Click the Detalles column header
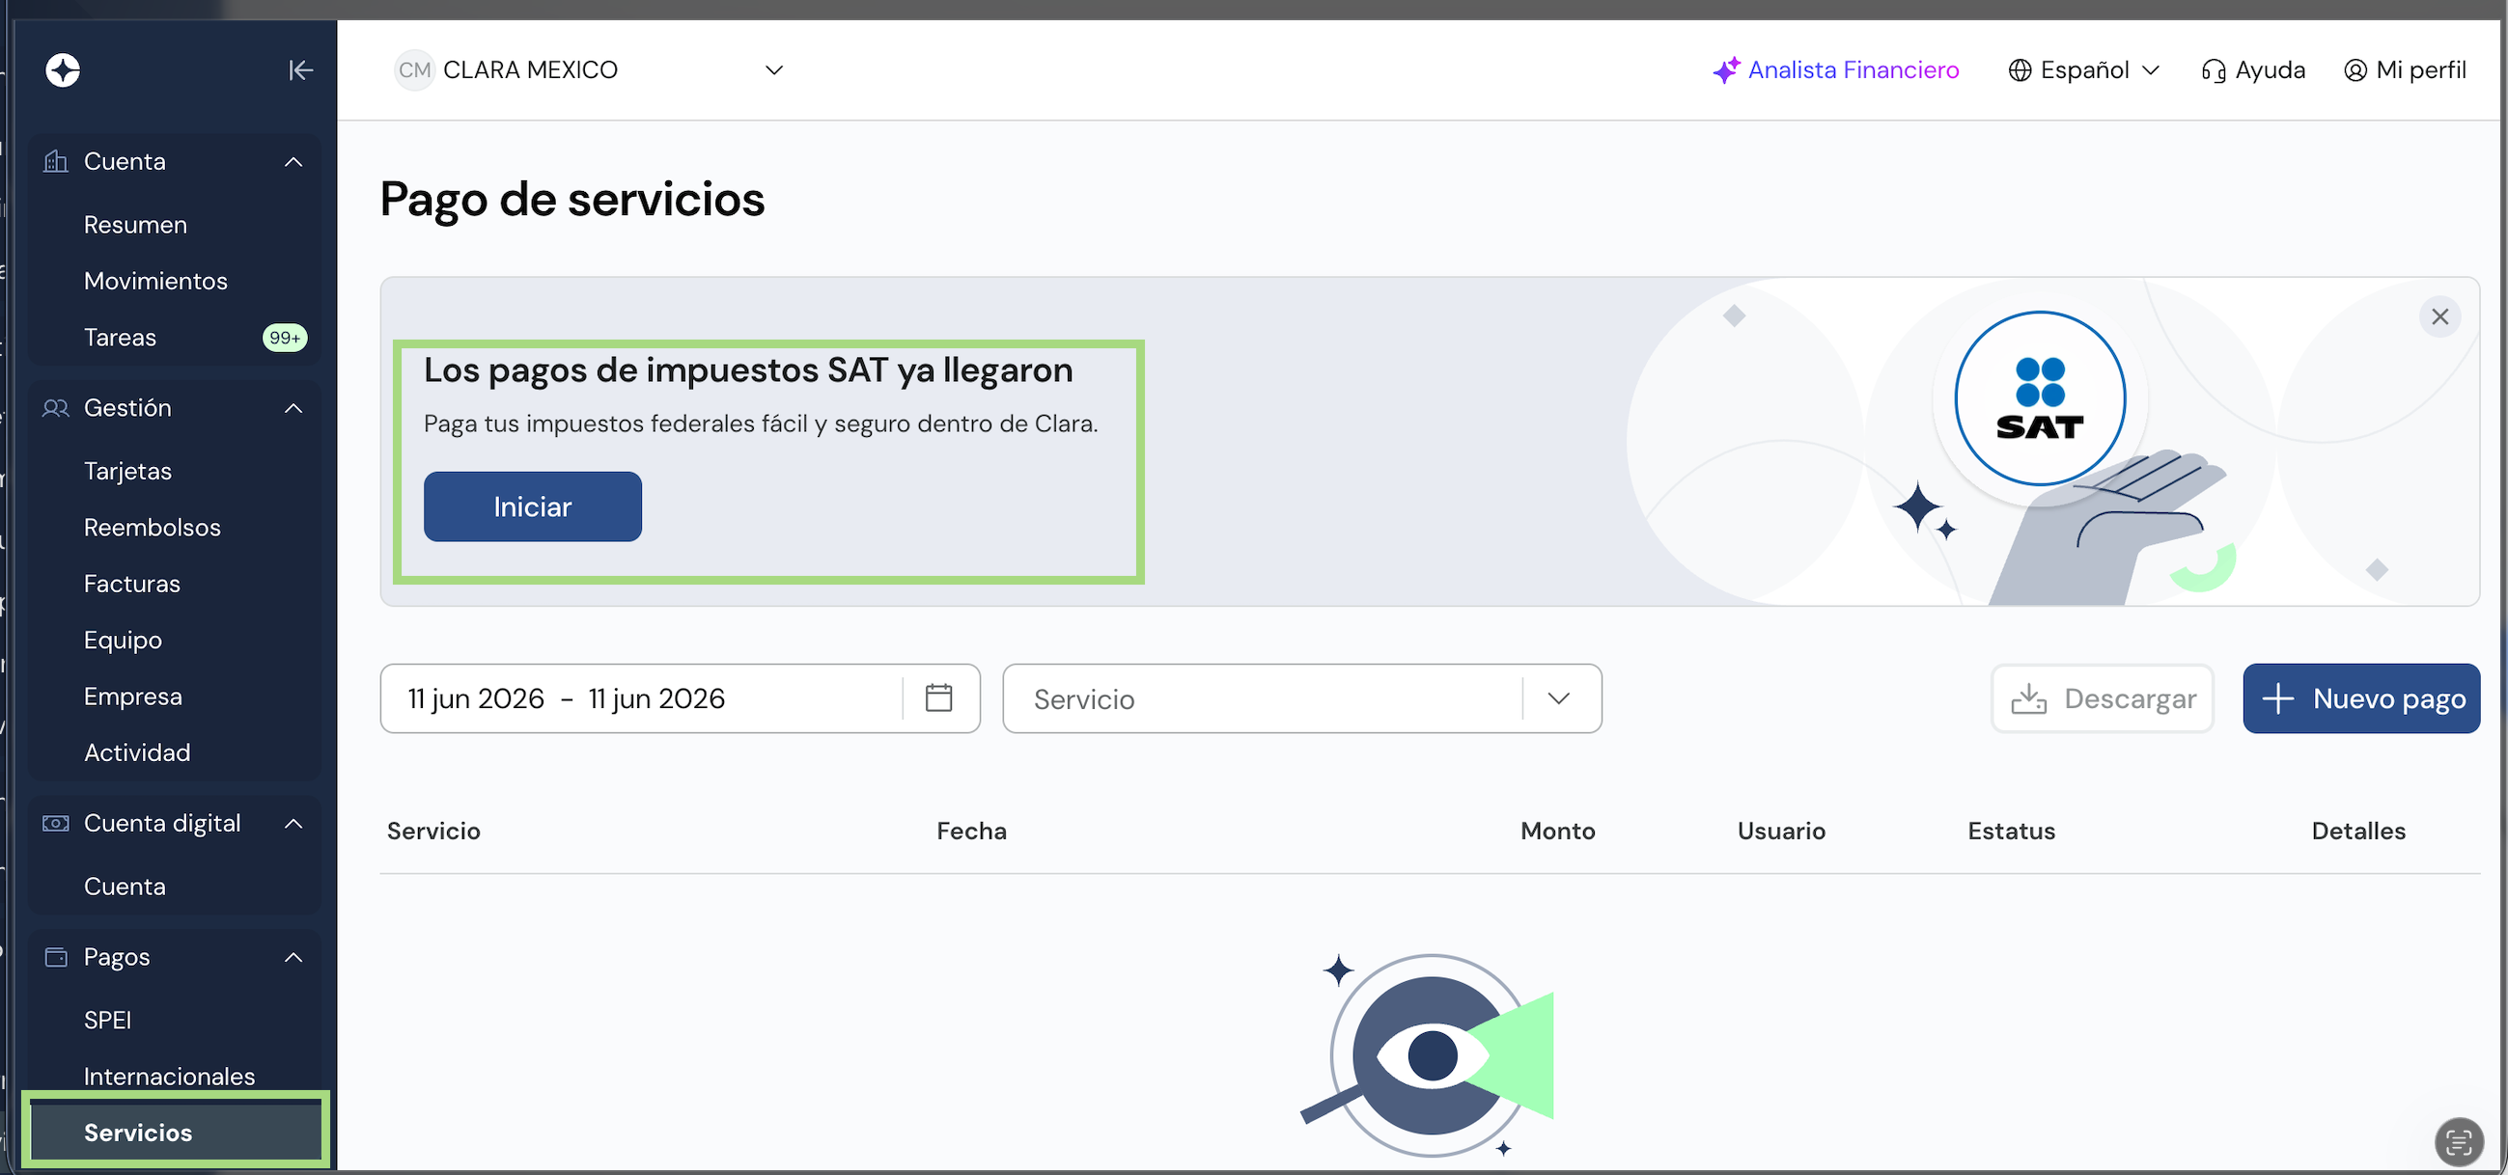 2358,831
